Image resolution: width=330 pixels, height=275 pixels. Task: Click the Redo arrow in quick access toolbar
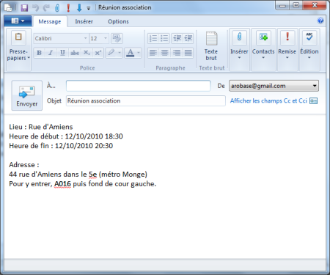pyautogui.click(x=46, y=8)
